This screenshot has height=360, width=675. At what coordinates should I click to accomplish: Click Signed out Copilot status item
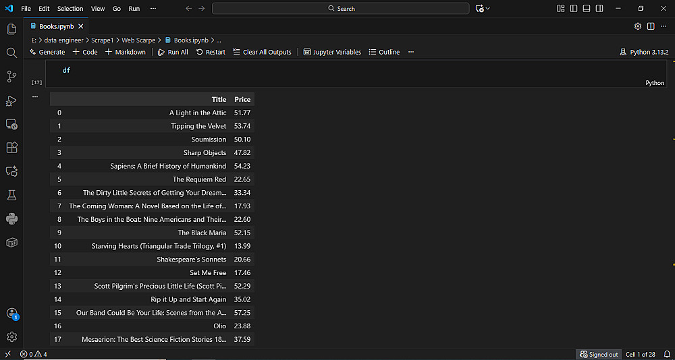coord(598,355)
